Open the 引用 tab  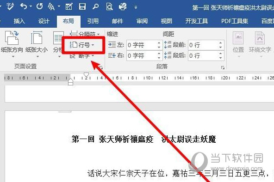click(x=93, y=21)
